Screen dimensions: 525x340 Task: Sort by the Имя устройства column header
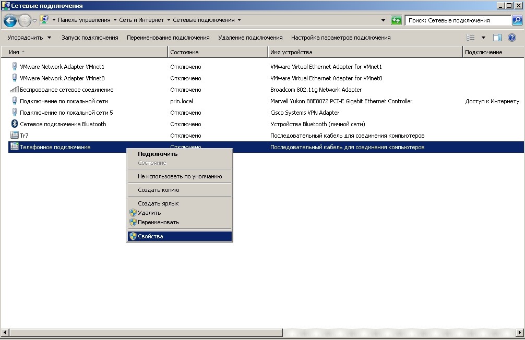tap(365, 52)
